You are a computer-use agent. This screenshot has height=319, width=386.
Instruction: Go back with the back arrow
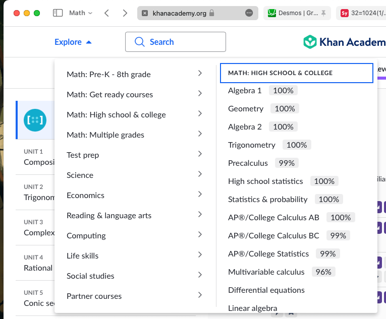click(x=106, y=13)
